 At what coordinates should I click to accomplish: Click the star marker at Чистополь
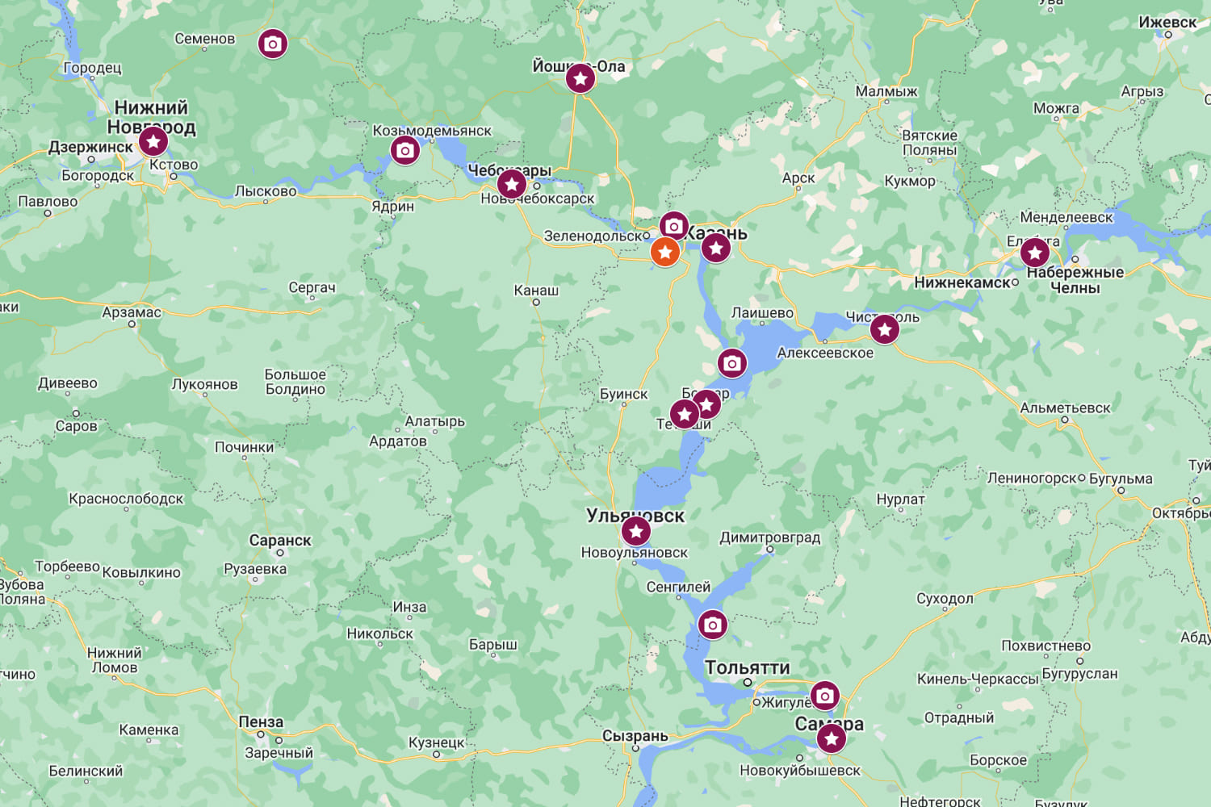(885, 329)
